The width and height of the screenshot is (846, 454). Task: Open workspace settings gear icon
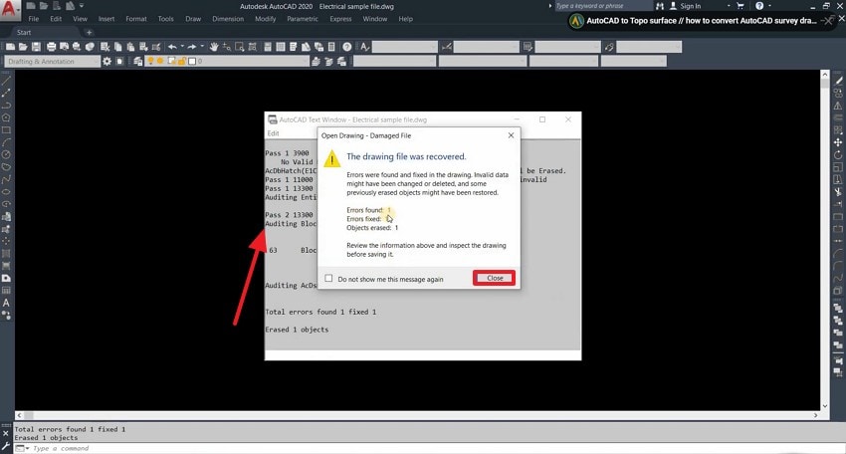pyautogui.click(x=106, y=62)
